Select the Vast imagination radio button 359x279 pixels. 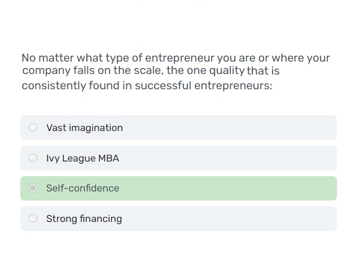point(33,128)
